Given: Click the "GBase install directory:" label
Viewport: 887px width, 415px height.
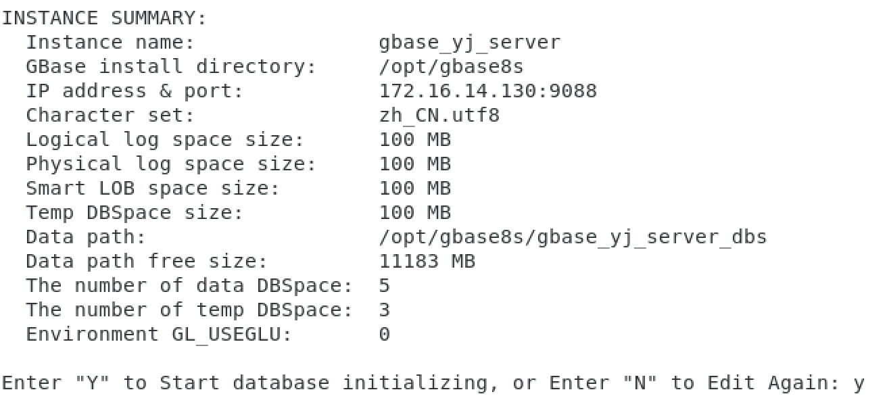Looking at the screenshot, I should [171, 67].
